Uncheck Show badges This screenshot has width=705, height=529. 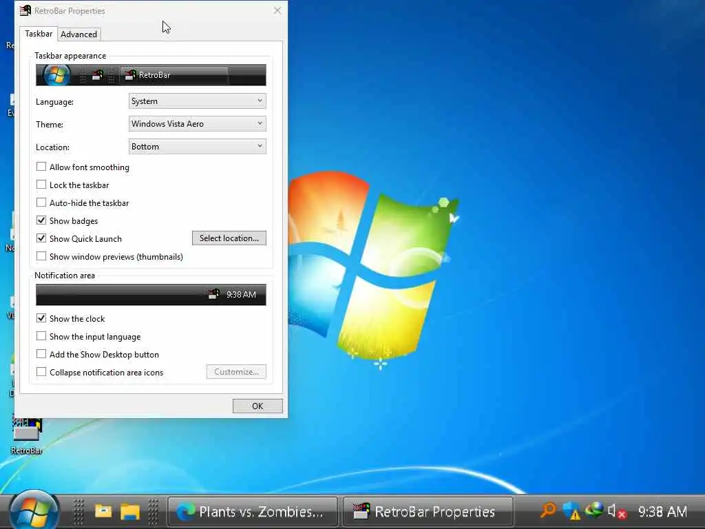[x=41, y=220]
